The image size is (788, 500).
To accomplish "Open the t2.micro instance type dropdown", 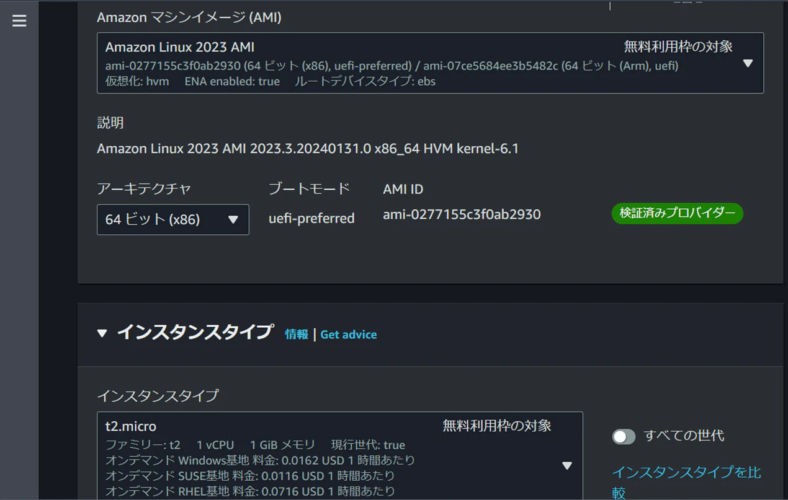I will (x=340, y=455).
